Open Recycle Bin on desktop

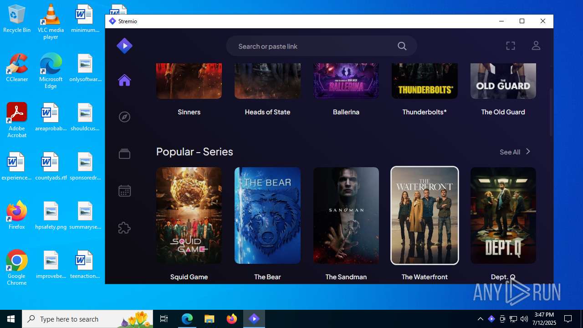coord(17,19)
